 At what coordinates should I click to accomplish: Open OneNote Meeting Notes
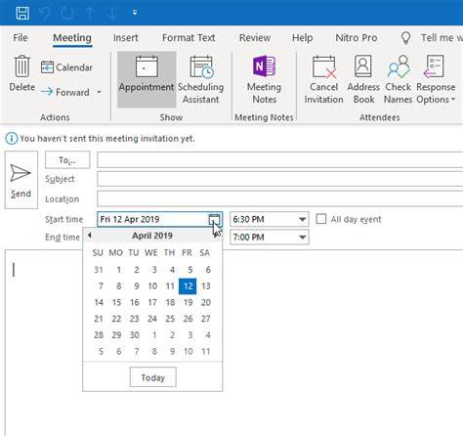[x=264, y=79]
